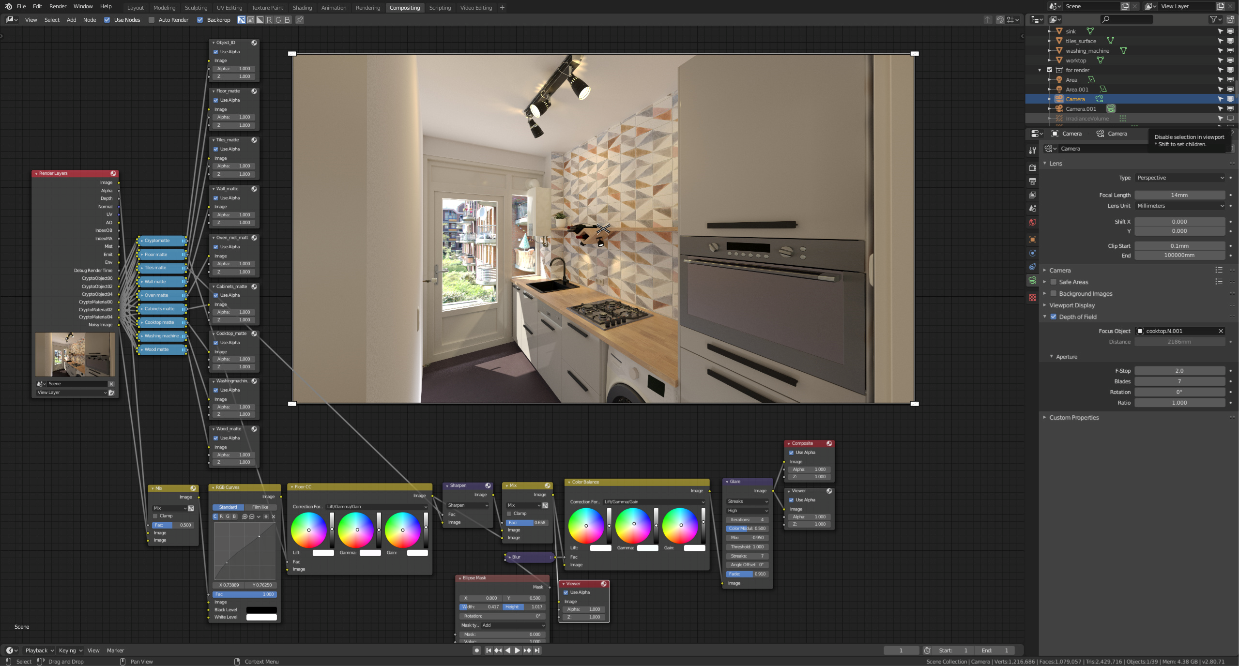This screenshot has width=1239, height=666.
Task: Disable the Depth of Field checkbox
Action: click(x=1053, y=317)
